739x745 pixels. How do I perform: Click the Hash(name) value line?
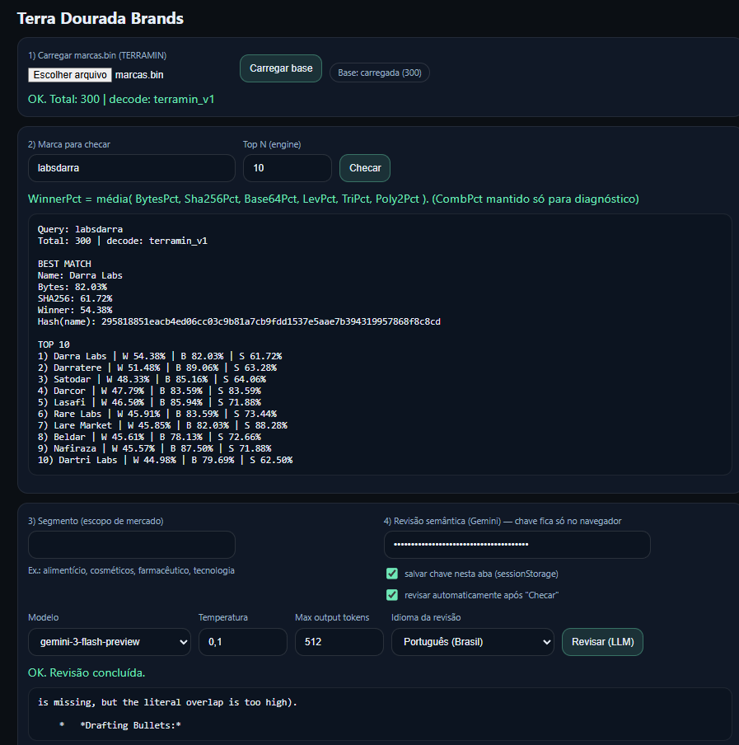239,321
